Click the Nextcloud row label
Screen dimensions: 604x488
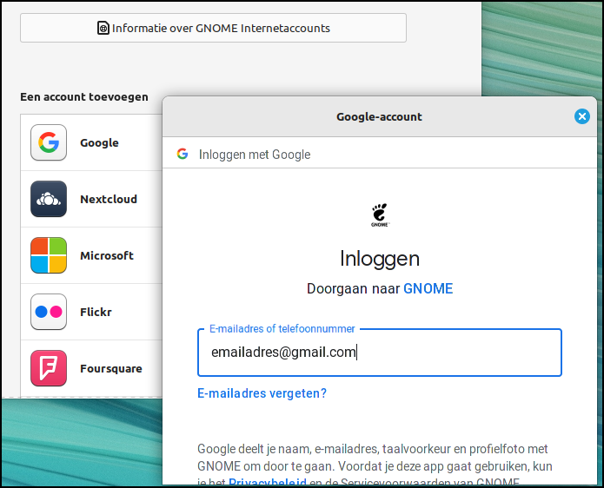[109, 199]
